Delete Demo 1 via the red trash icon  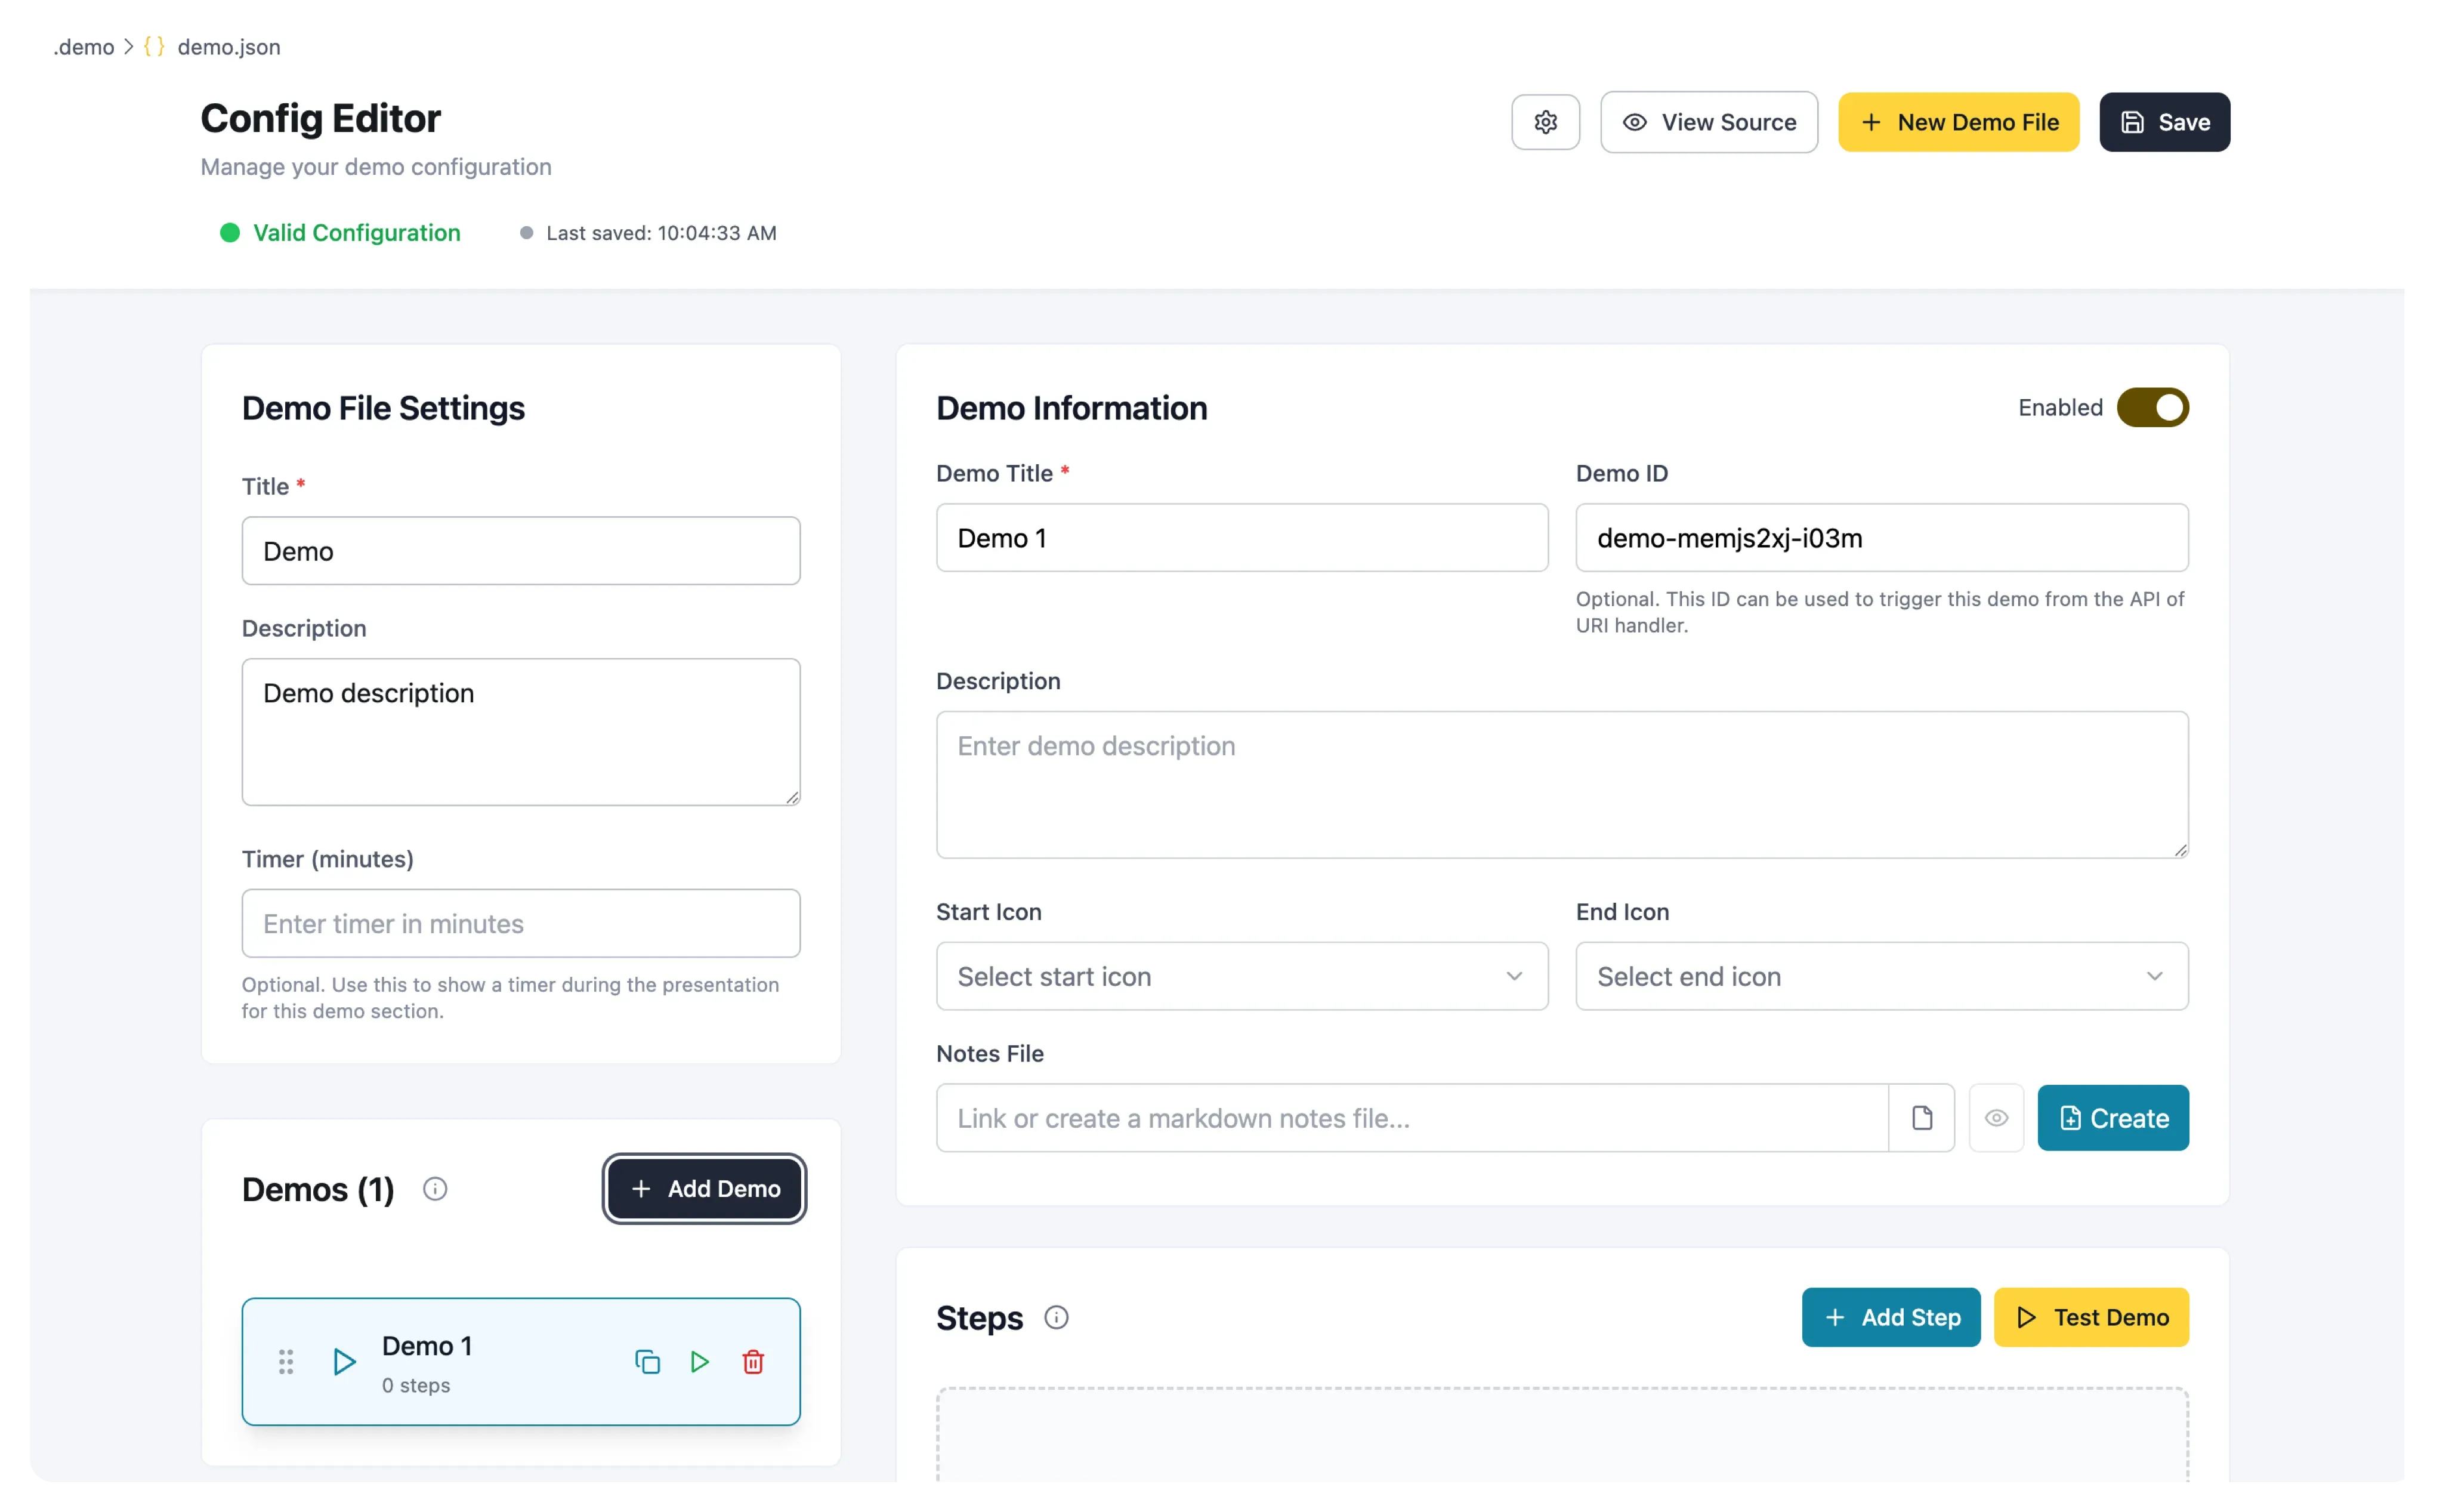coord(753,1362)
